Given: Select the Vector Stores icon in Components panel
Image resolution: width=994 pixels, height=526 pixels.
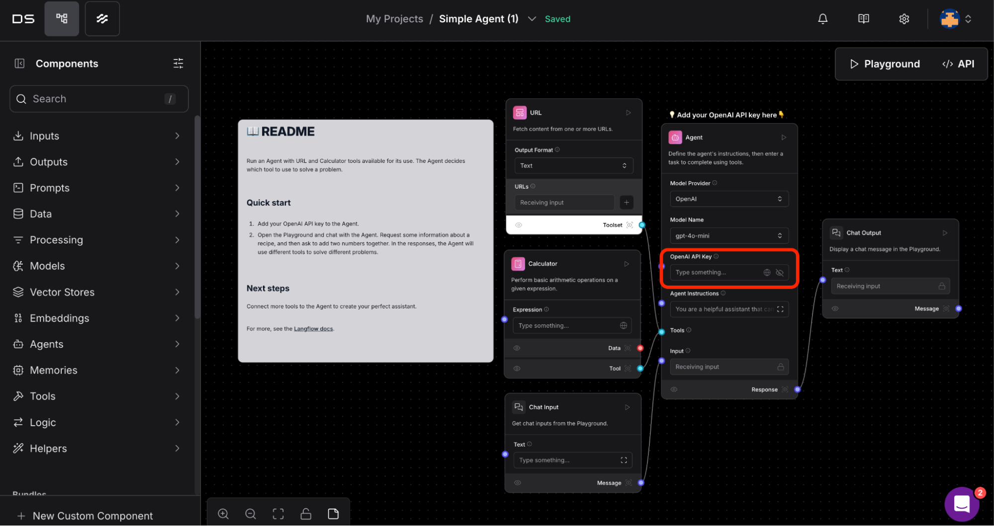Looking at the screenshot, I should click(18, 292).
